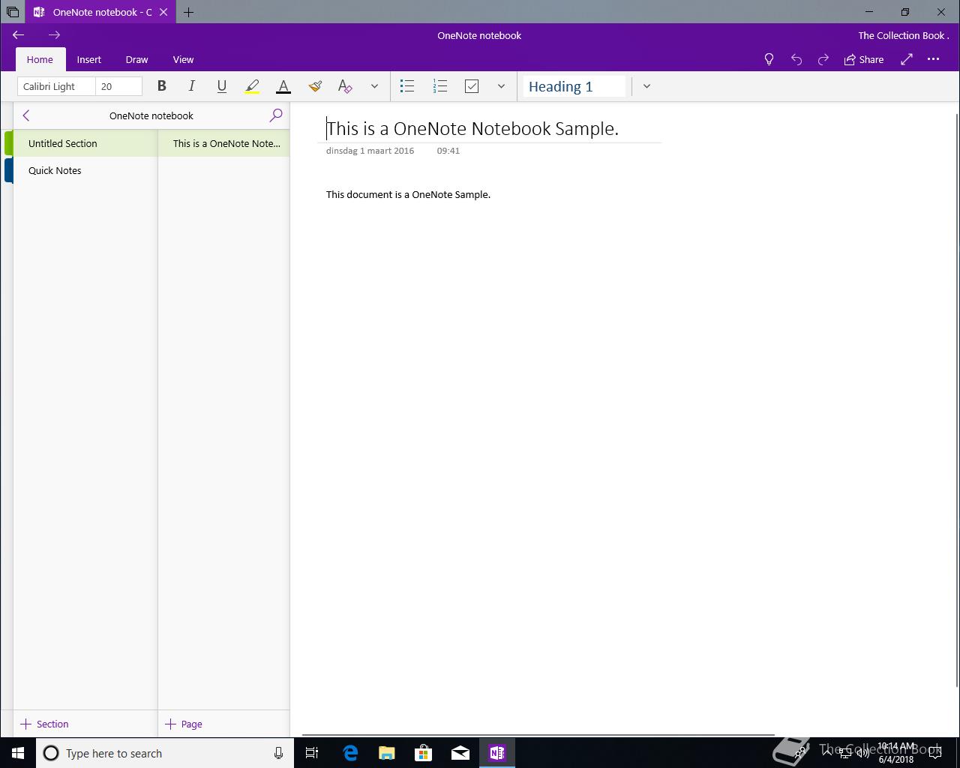Click the horizontal scrollbar at page bottom
This screenshot has height=768, width=960.
click(x=538, y=735)
